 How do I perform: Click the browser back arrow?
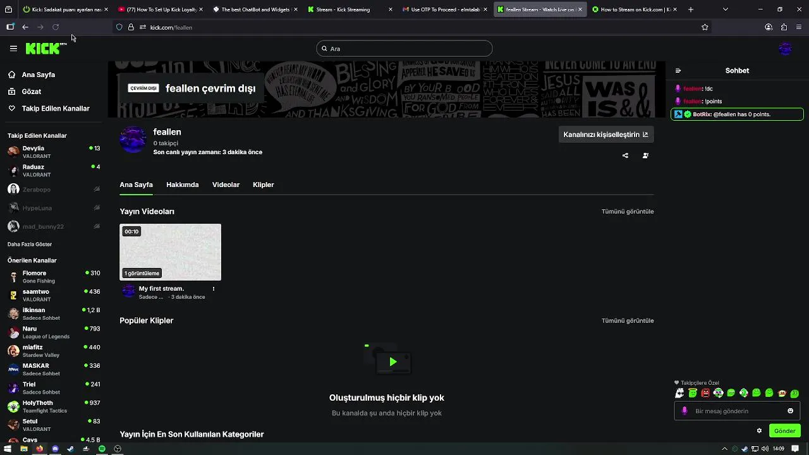pos(25,27)
